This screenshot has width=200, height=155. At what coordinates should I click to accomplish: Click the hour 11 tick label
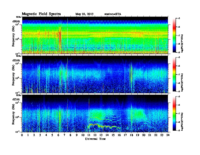[89, 135]
